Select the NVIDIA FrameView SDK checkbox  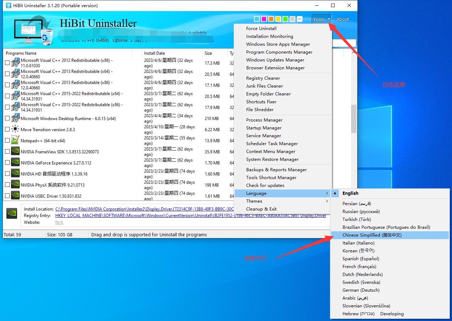click(x=7, y=152)
